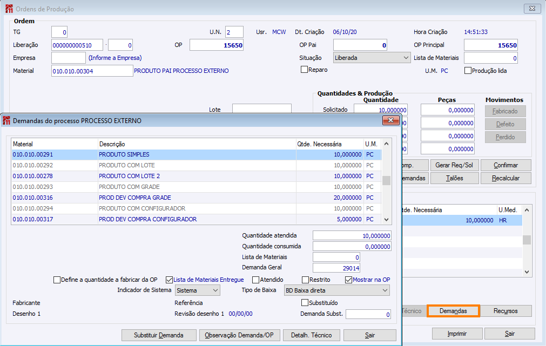Click the Informe a Empresa link
The width and height of the screenshot is (546, 346).
click(x=115, y=58)
